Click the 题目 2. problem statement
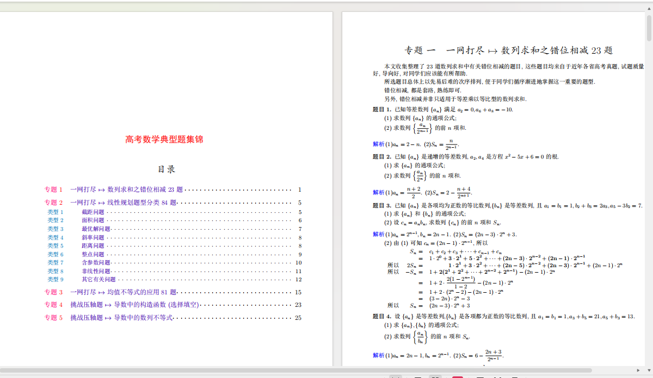653x378 pixels. coord(466,157)
